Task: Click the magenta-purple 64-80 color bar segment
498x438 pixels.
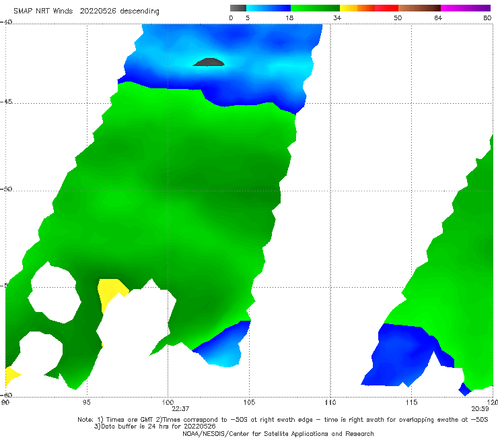Action: [466, 8]
